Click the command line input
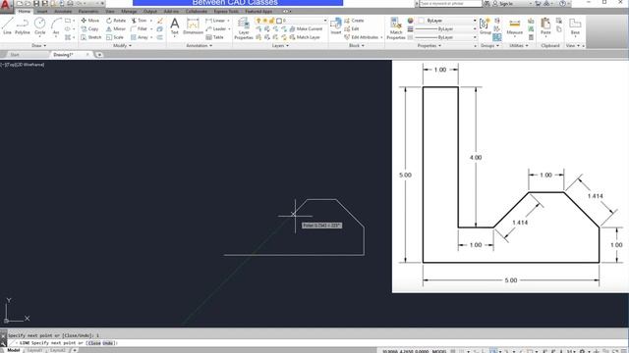 pos(316,343)
